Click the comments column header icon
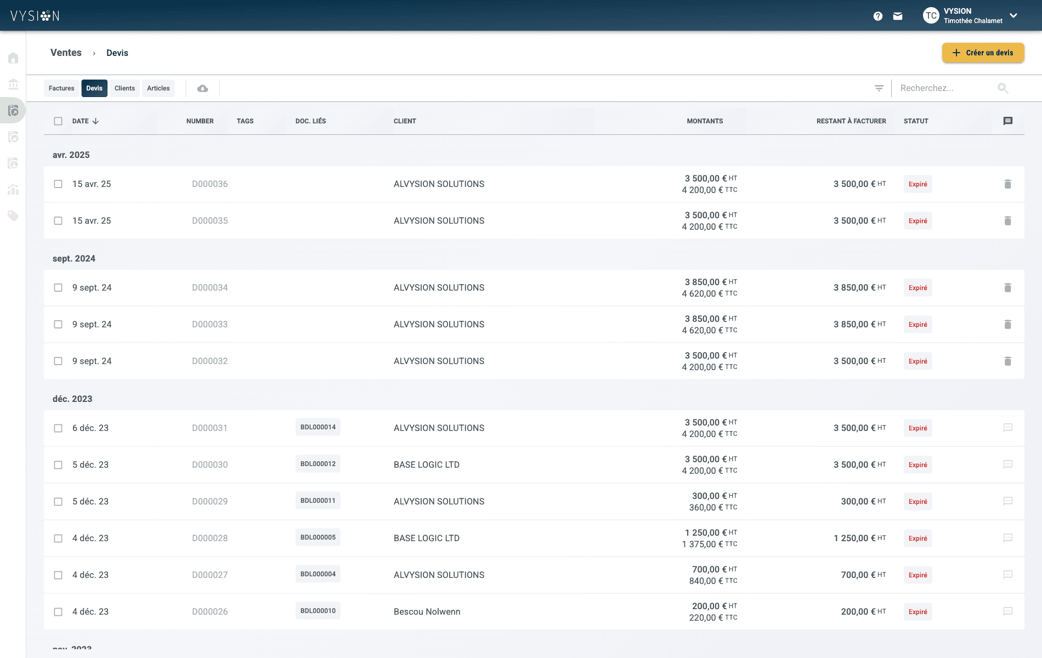This screenshot has height=658, width=1042. click(x=1008, y=121)
